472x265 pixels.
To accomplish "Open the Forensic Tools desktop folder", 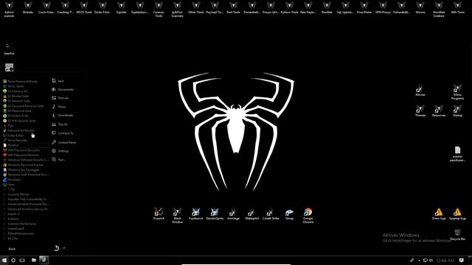I will (x=159, y=10).
